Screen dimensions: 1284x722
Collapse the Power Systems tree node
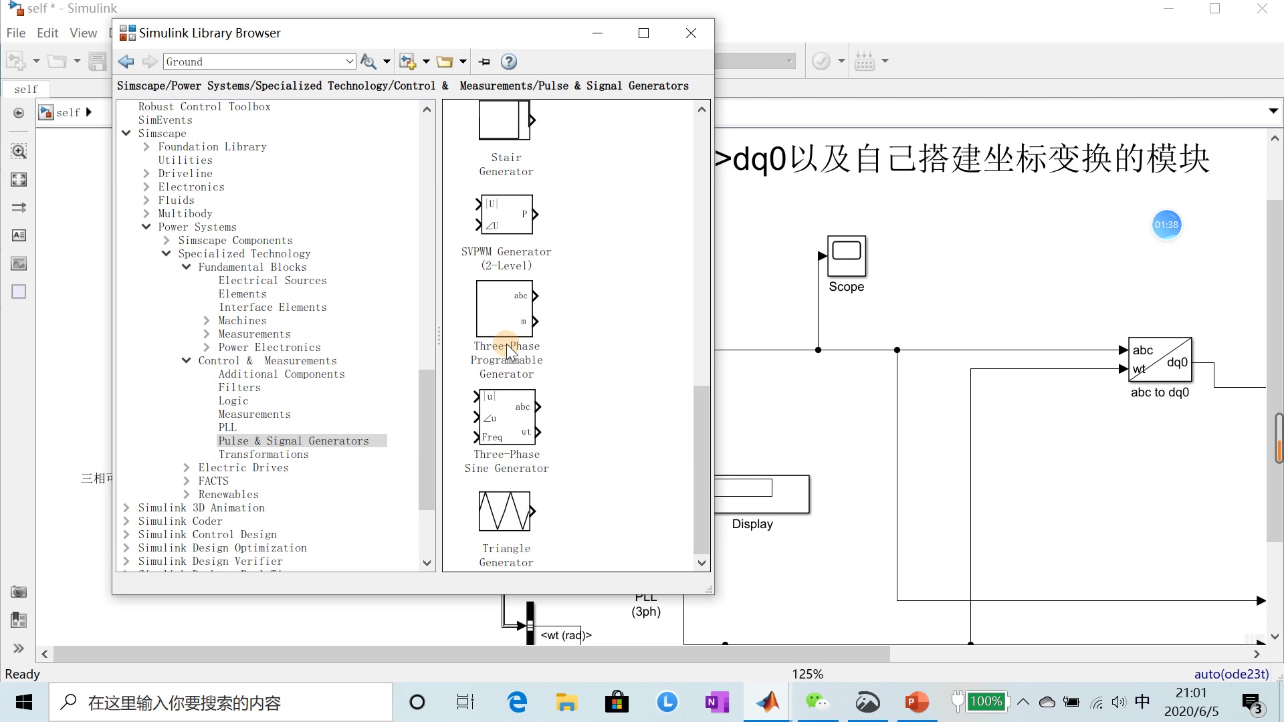(x=146, y=227)
